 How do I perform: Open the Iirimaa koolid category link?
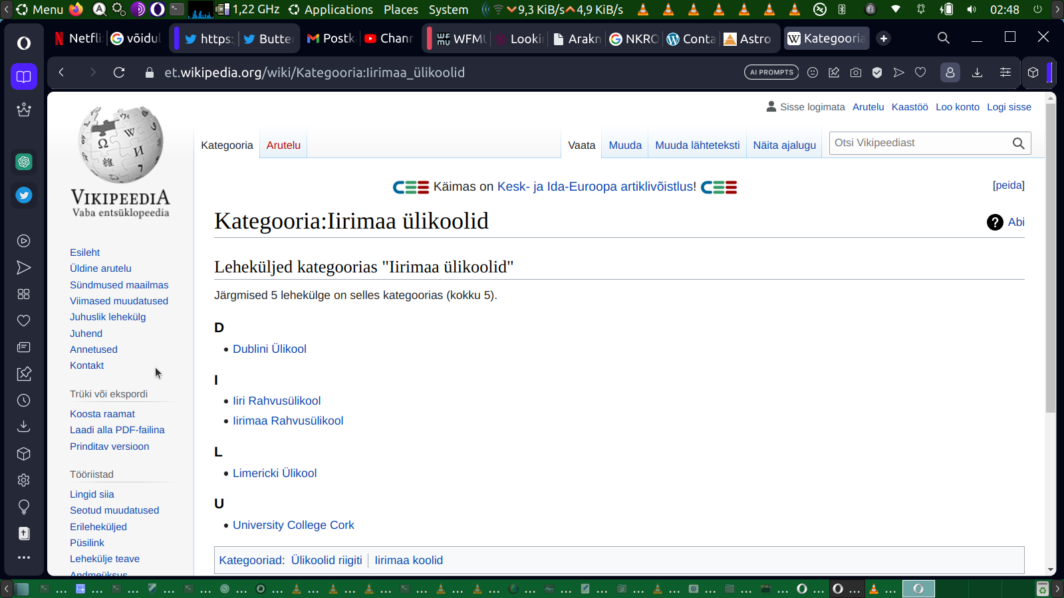click(x=408, y=560)
